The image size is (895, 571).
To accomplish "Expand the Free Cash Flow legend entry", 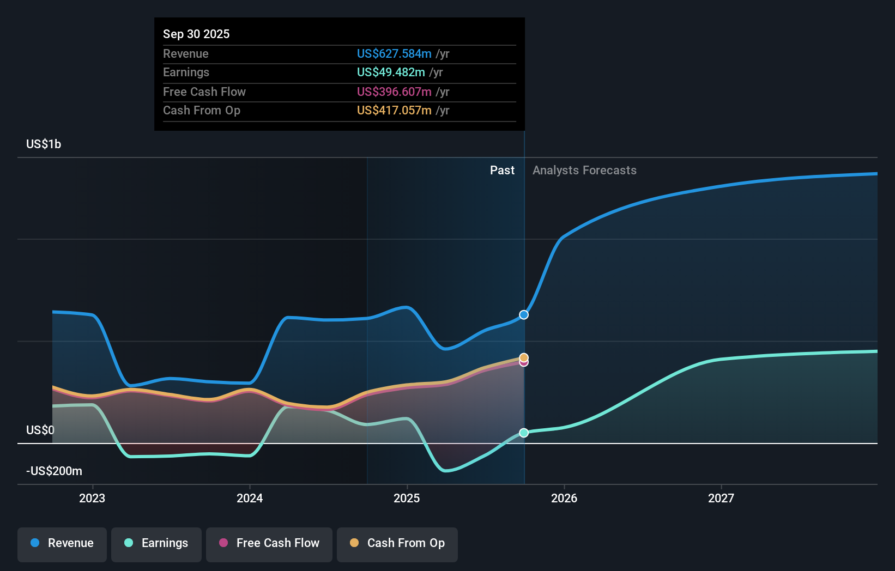I will tap(269, 543).
